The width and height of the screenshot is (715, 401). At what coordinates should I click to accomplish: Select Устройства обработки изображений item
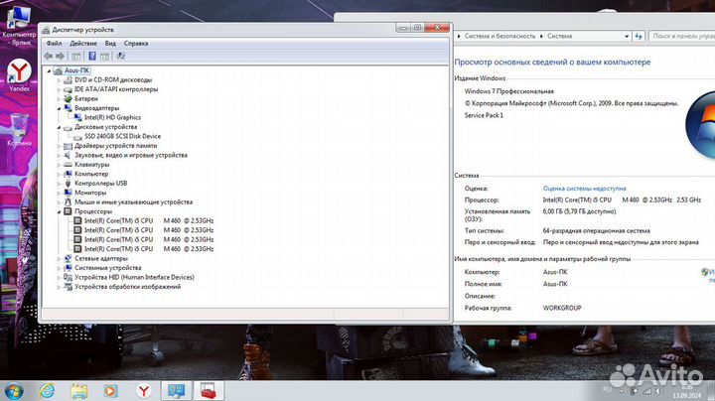coord(128,287)
